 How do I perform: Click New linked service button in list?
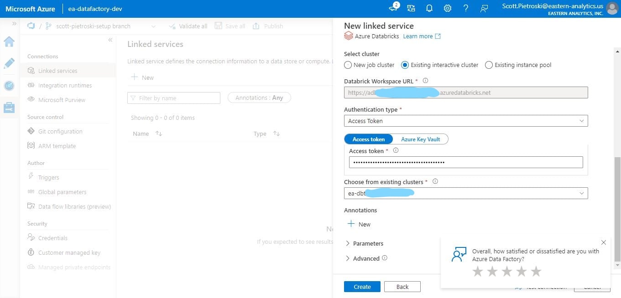click(x=142, y=77)
